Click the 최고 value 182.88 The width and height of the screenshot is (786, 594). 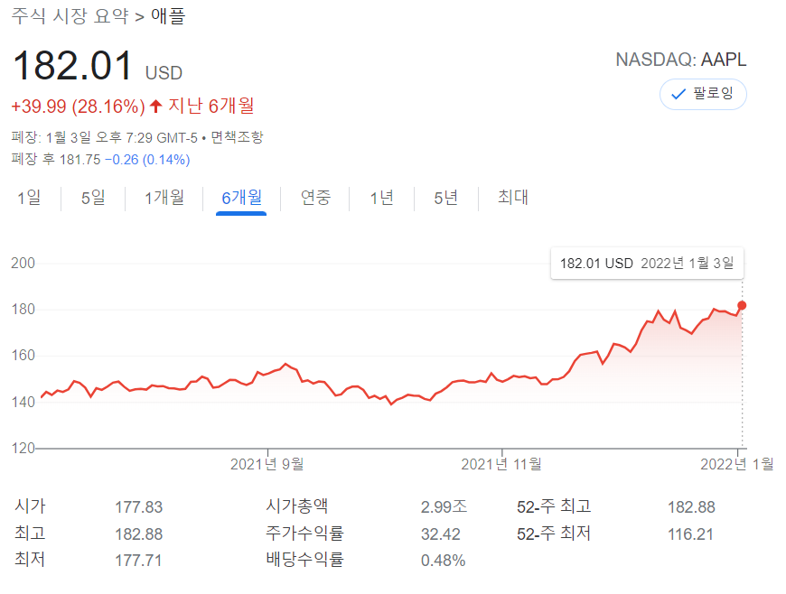[x=139, y=534]
